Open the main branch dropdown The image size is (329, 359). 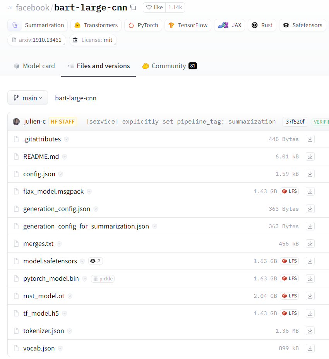click(x=28, y=98)
